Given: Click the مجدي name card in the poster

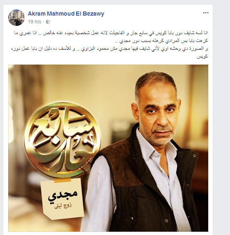Looking at the screenshot, I should pyautogui.click(x=63, y=199).
